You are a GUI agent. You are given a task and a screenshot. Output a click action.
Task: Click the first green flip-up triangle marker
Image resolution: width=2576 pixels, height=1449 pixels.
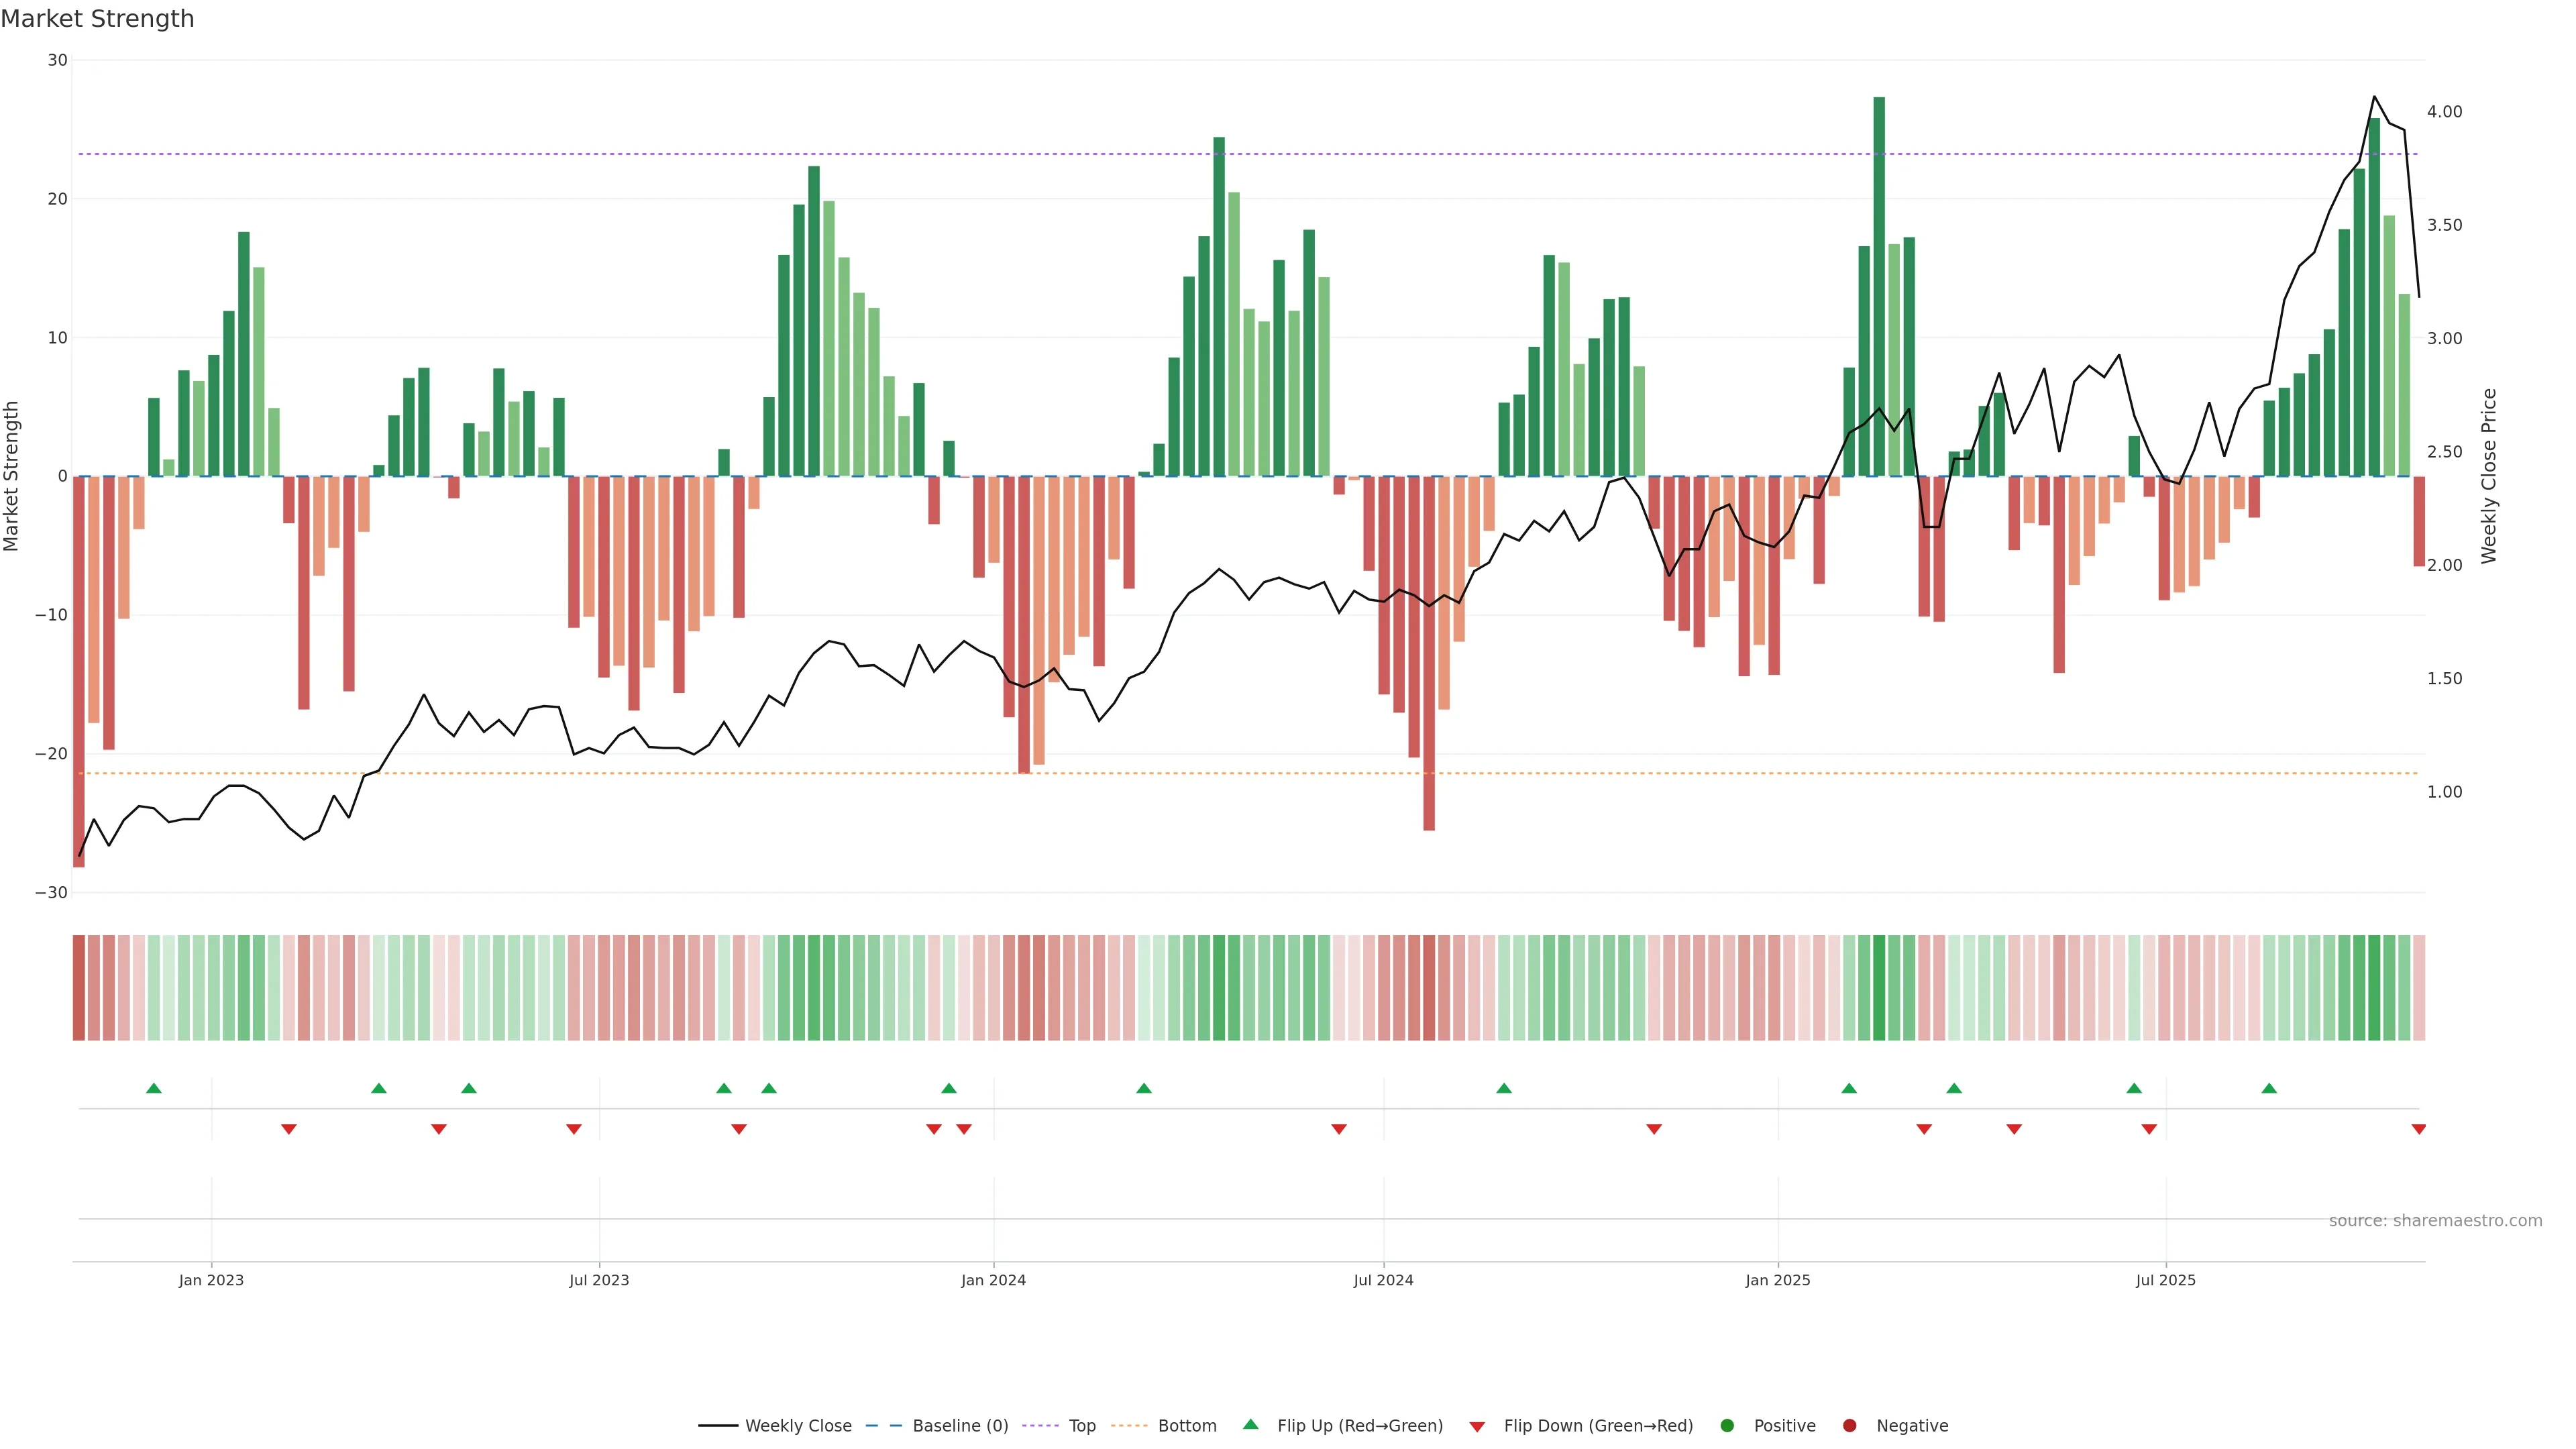[154, 1088]
